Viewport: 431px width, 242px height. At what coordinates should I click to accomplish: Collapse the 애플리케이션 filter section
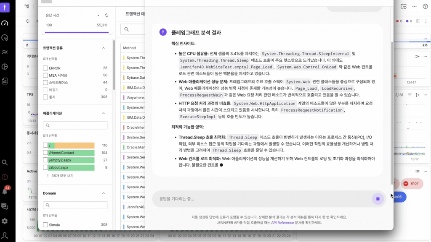pyautogui.click(x=104, y=113)
